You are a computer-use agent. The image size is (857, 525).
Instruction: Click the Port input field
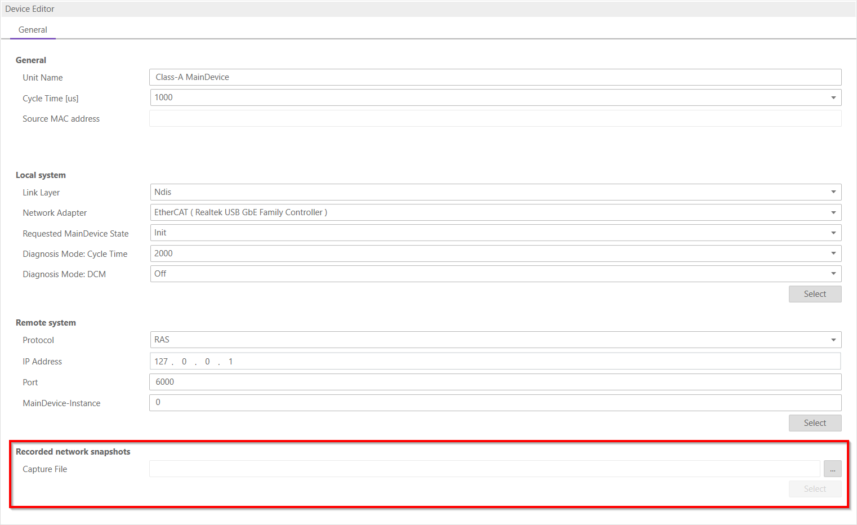click(494, 382)
